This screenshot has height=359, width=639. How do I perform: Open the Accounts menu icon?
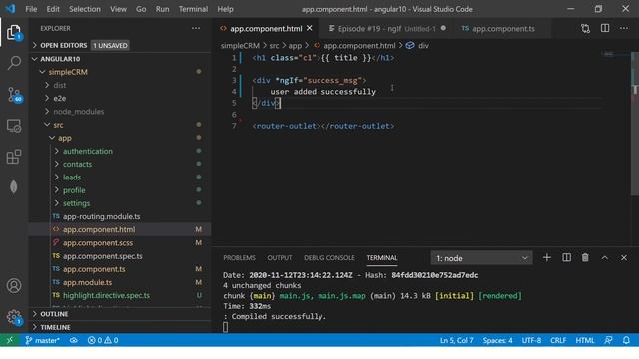tap(14, 286)
